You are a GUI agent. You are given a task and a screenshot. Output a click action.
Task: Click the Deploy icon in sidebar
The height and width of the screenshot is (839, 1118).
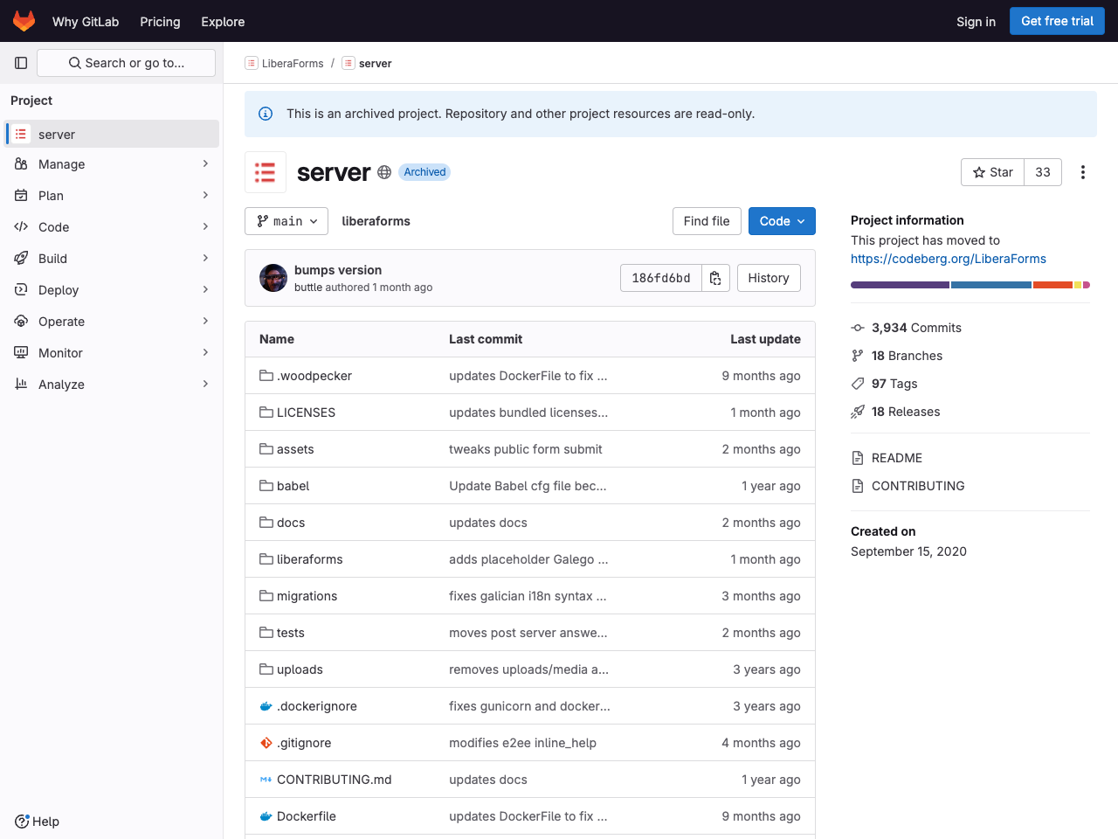pyautogui.click(x=21, y=290)
